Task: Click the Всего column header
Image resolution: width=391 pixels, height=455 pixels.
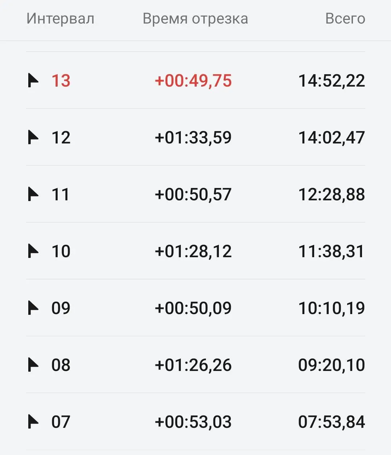Action: (345, 18)
